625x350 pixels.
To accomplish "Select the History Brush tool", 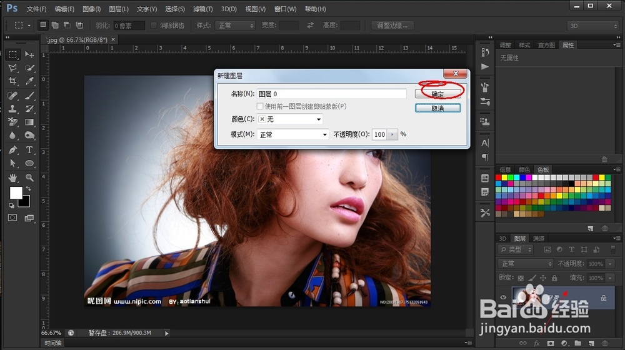I will coord(29,109).
